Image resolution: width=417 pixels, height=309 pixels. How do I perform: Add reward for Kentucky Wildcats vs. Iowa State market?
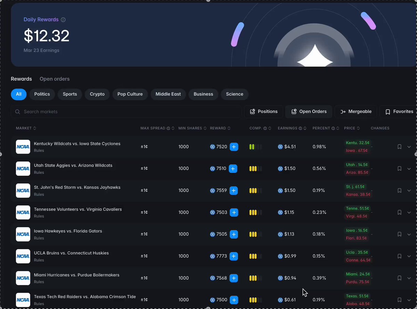tap(234, 147)
